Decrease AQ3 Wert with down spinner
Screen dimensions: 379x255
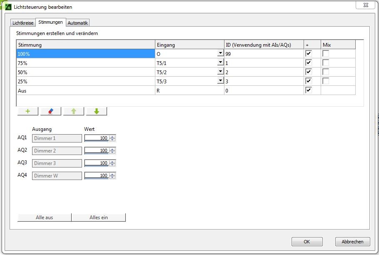[x=112, y=165]
